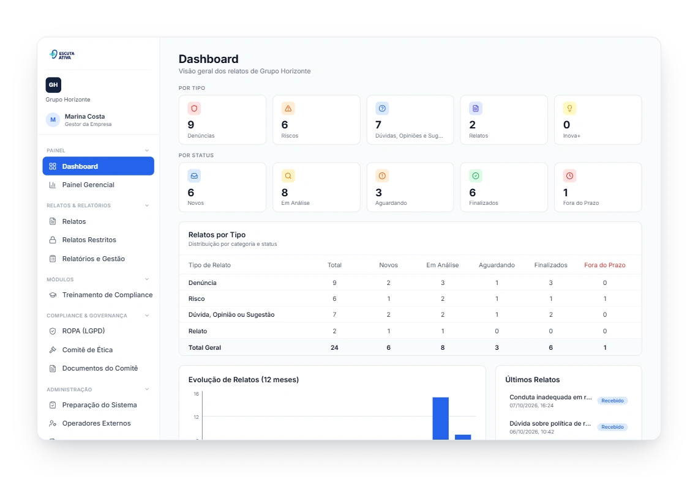Image resolution: width=698 pixels, height=477 pixels.
Task: Click the red clock icon on Fora do Prazo card
Action: tap(569, 176)
